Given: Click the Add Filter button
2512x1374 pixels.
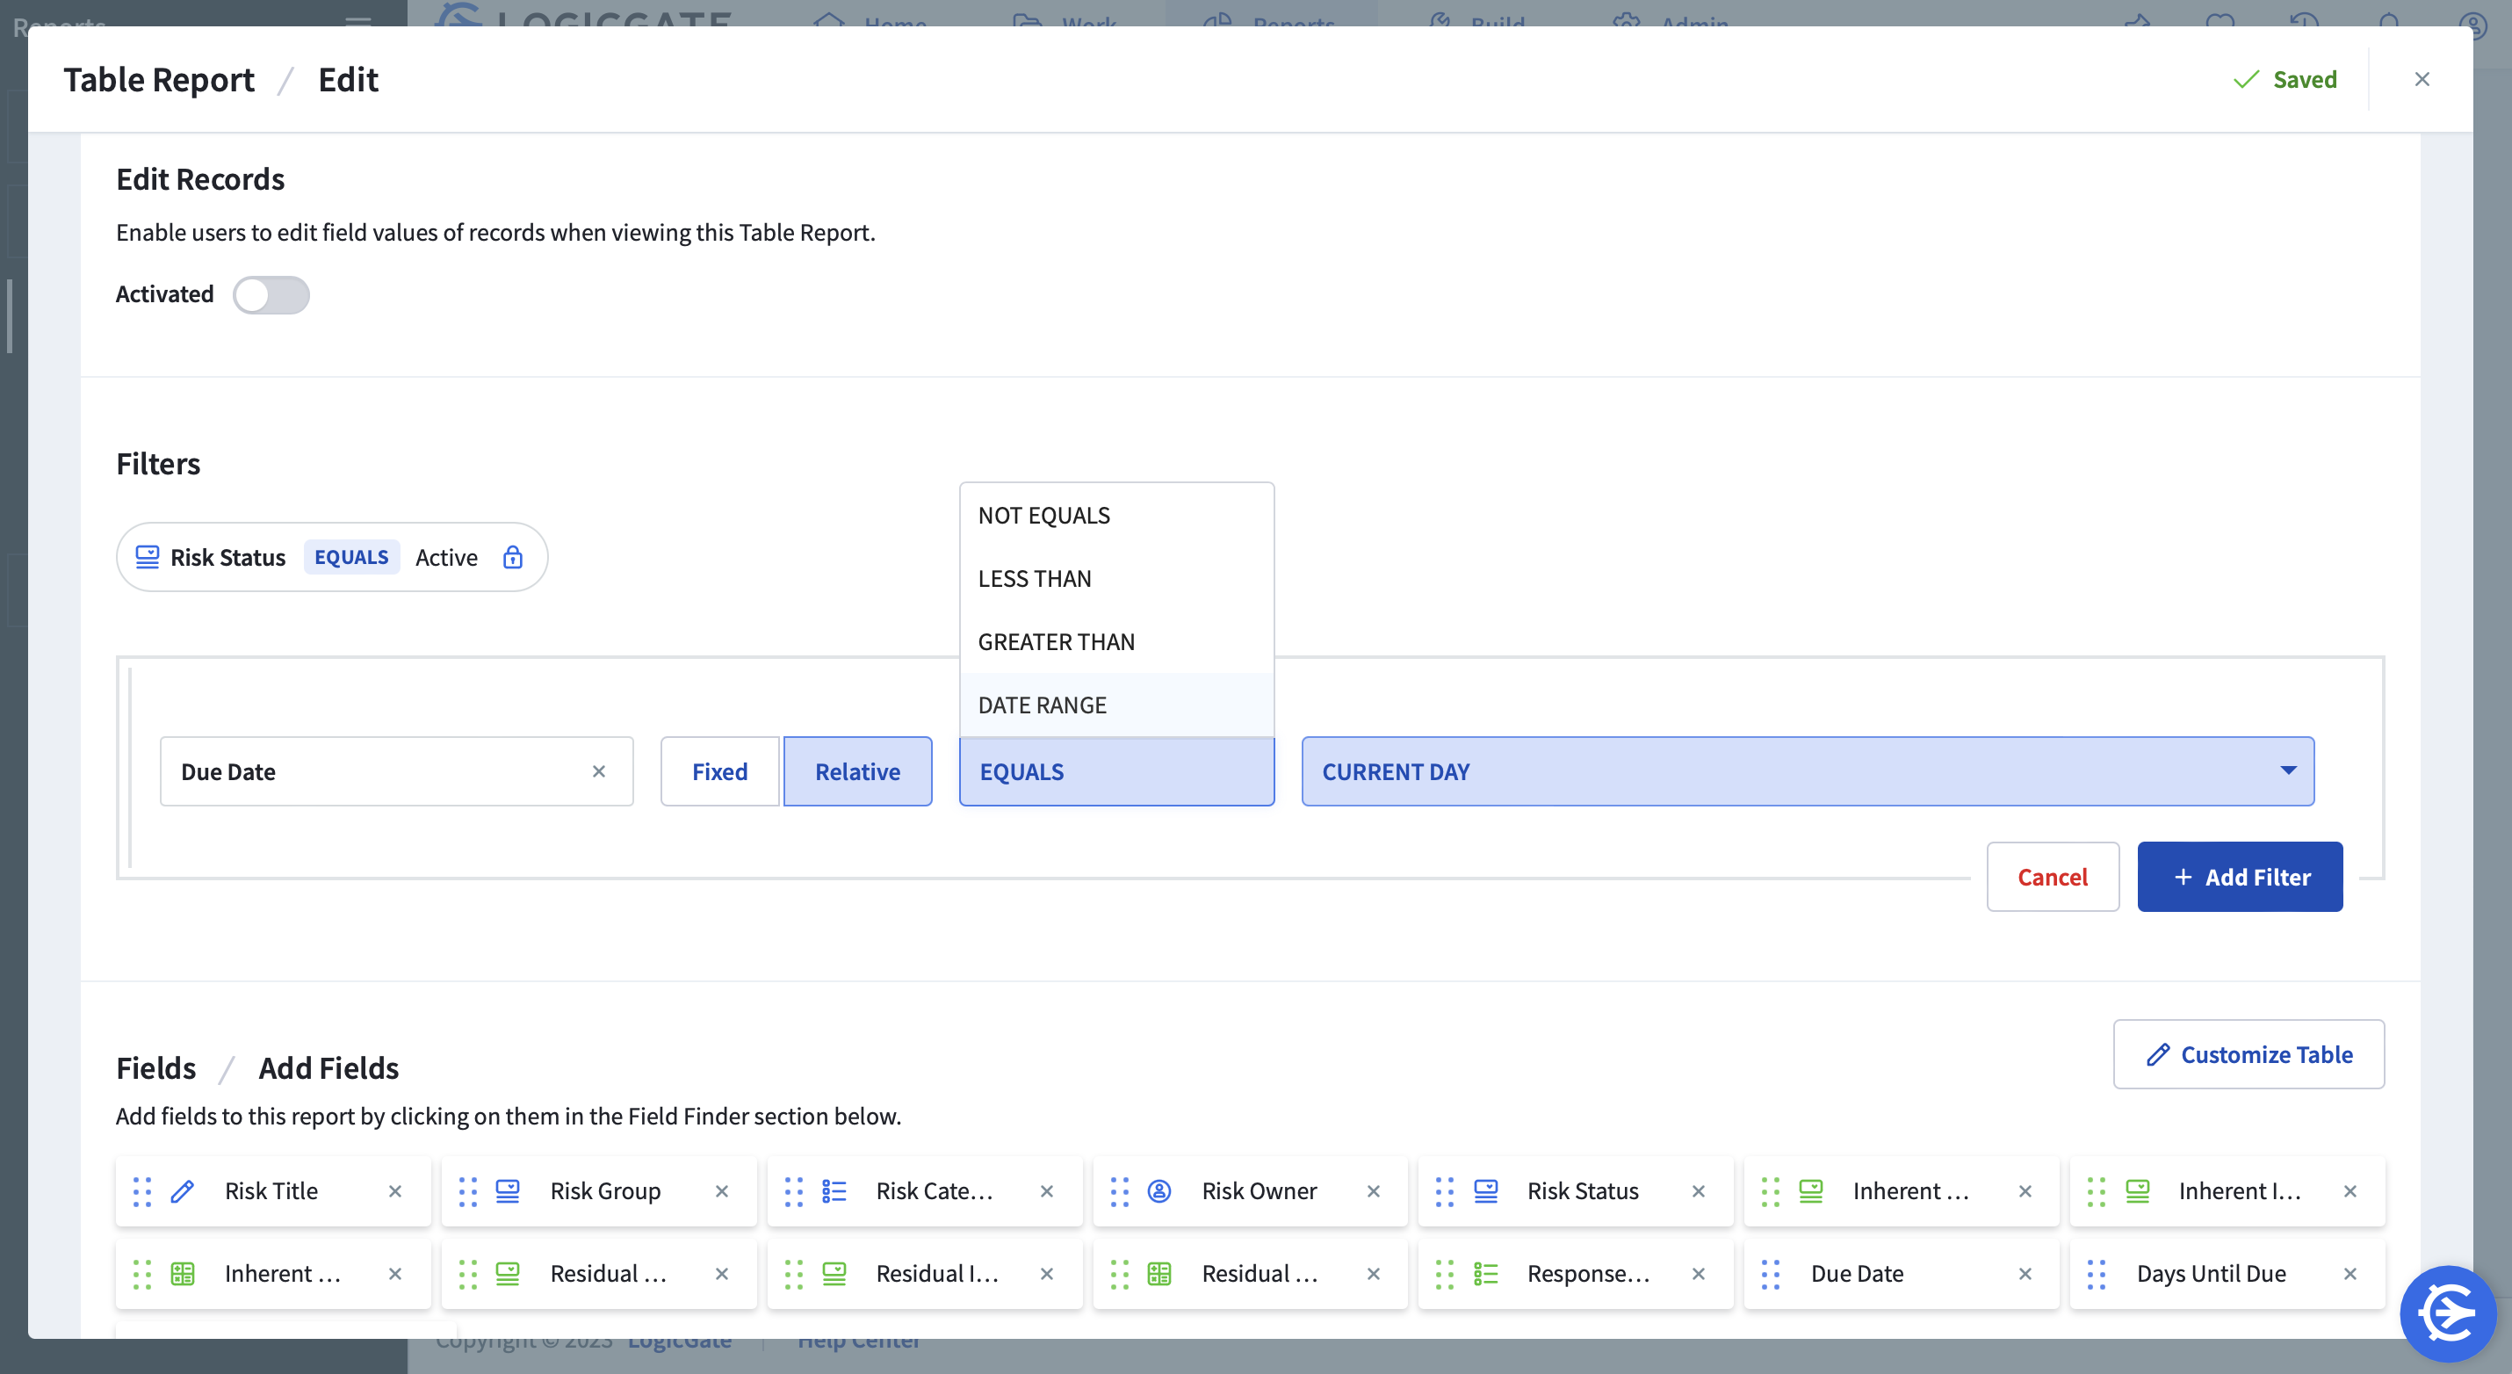Looking at the screenshot, I should (2240, 877).
